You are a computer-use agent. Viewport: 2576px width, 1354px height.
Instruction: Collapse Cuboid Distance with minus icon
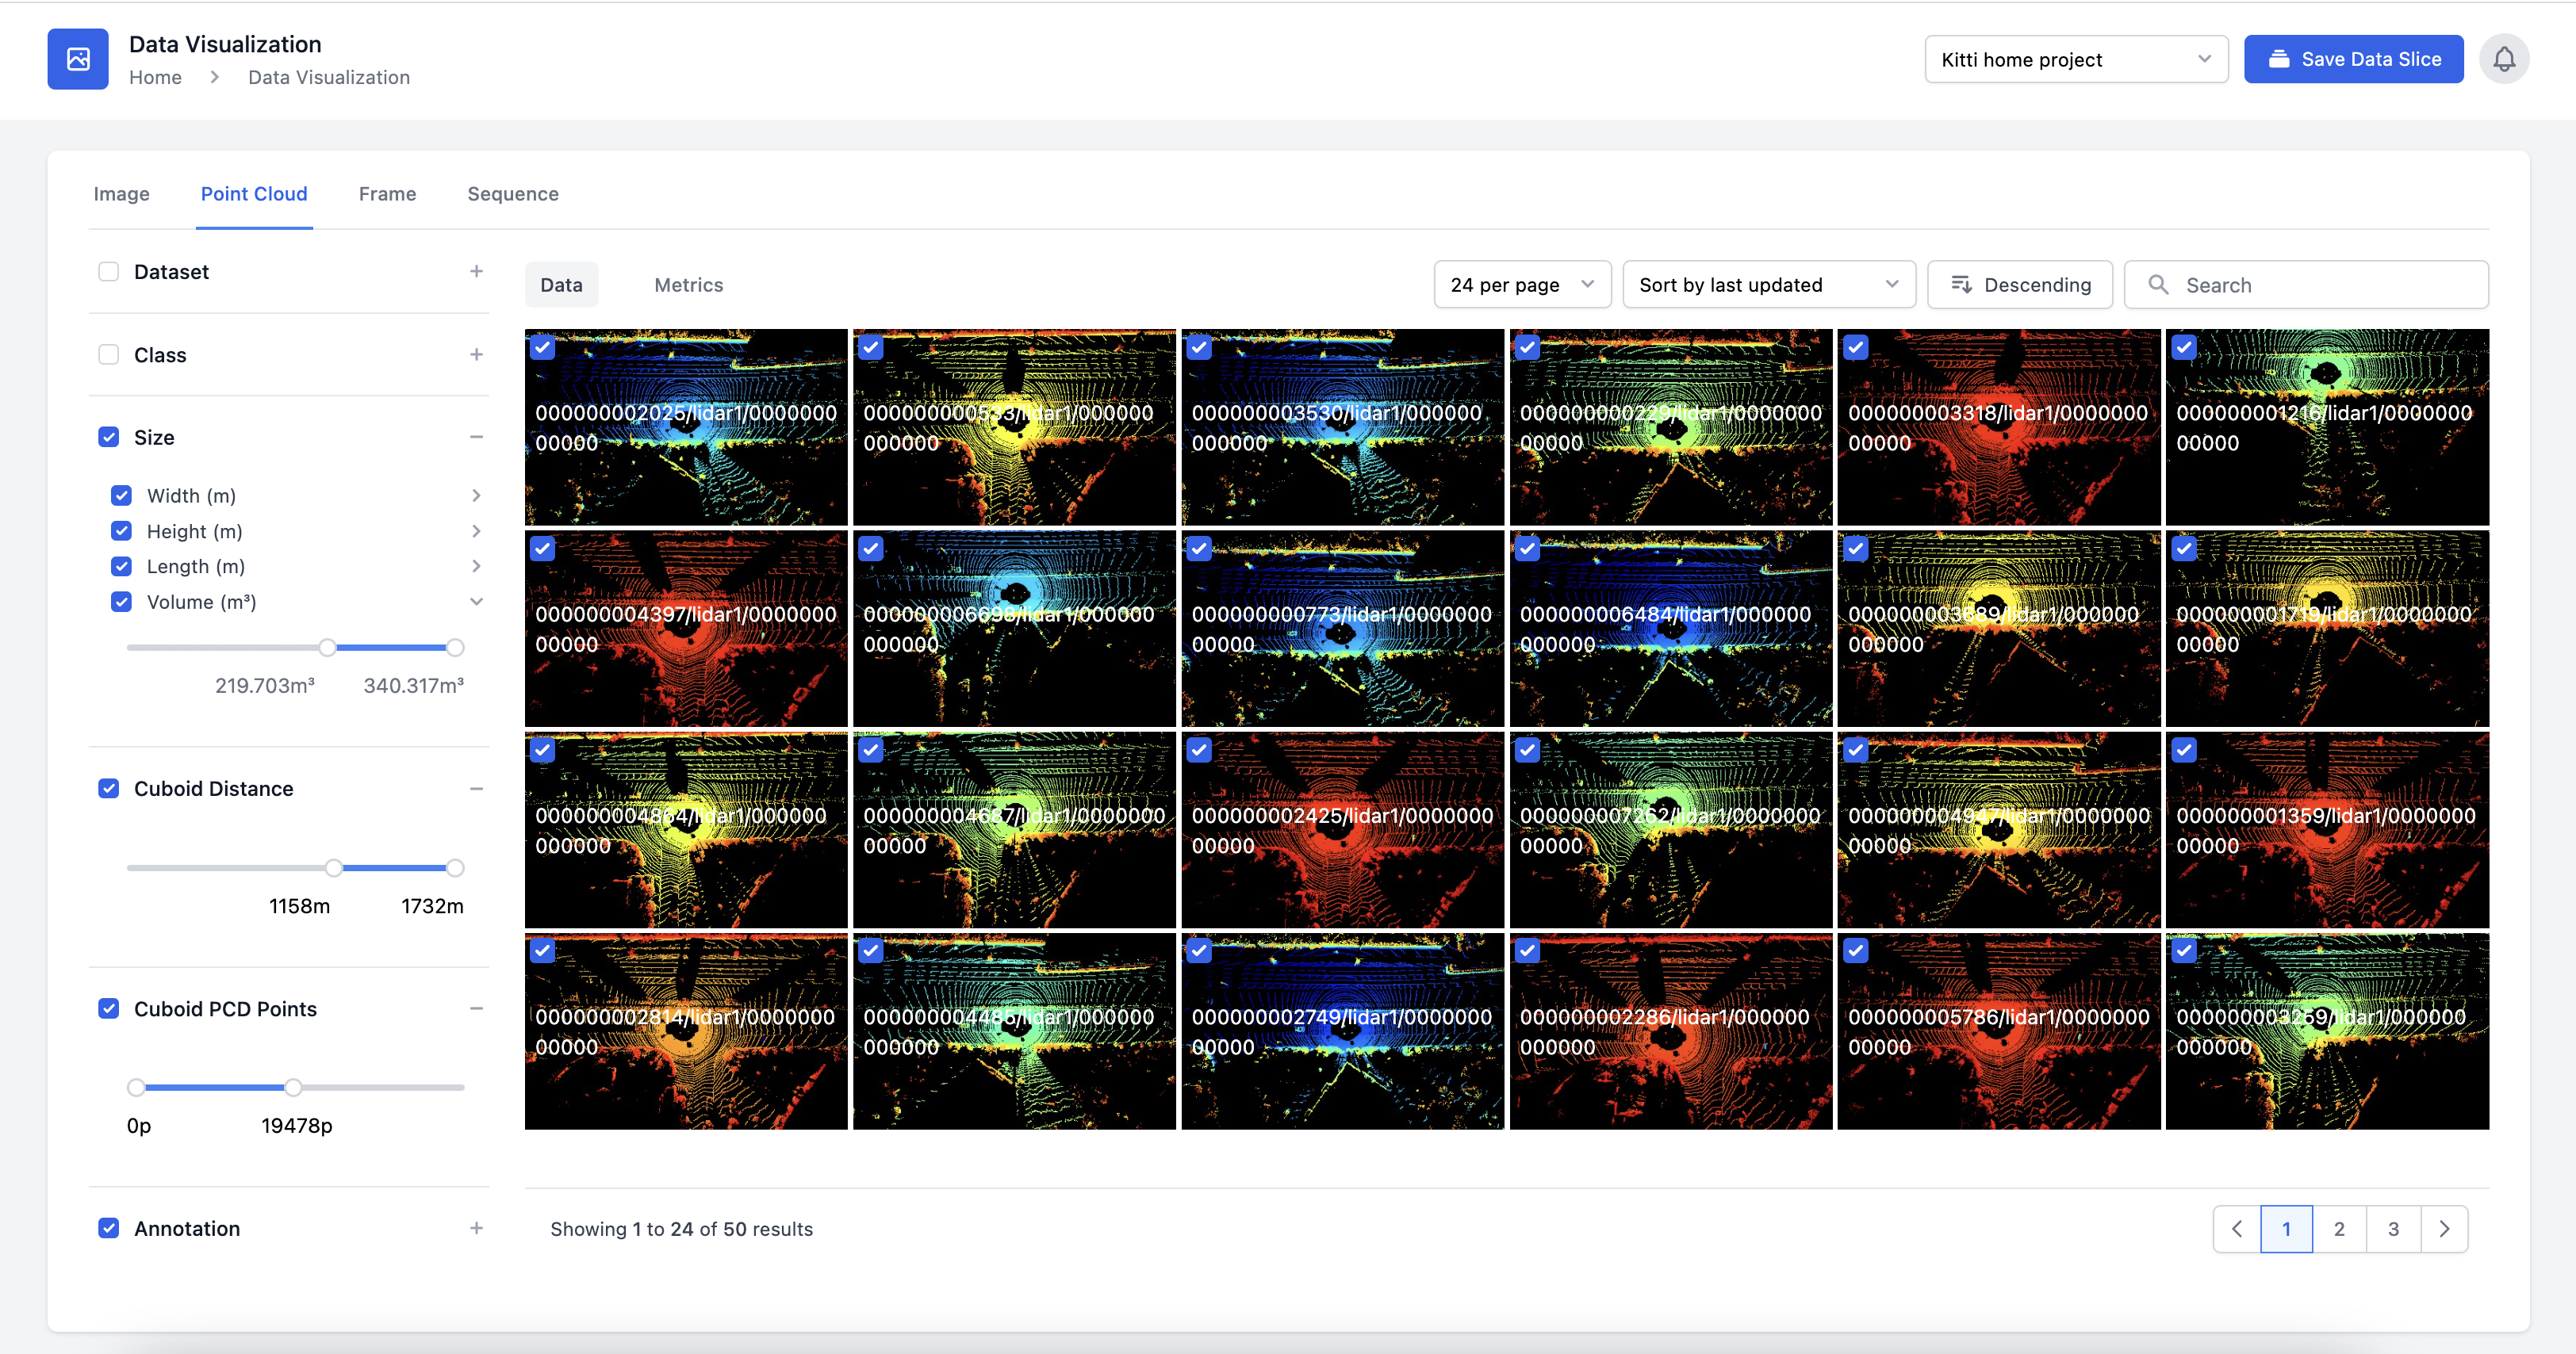pos(476,789)
